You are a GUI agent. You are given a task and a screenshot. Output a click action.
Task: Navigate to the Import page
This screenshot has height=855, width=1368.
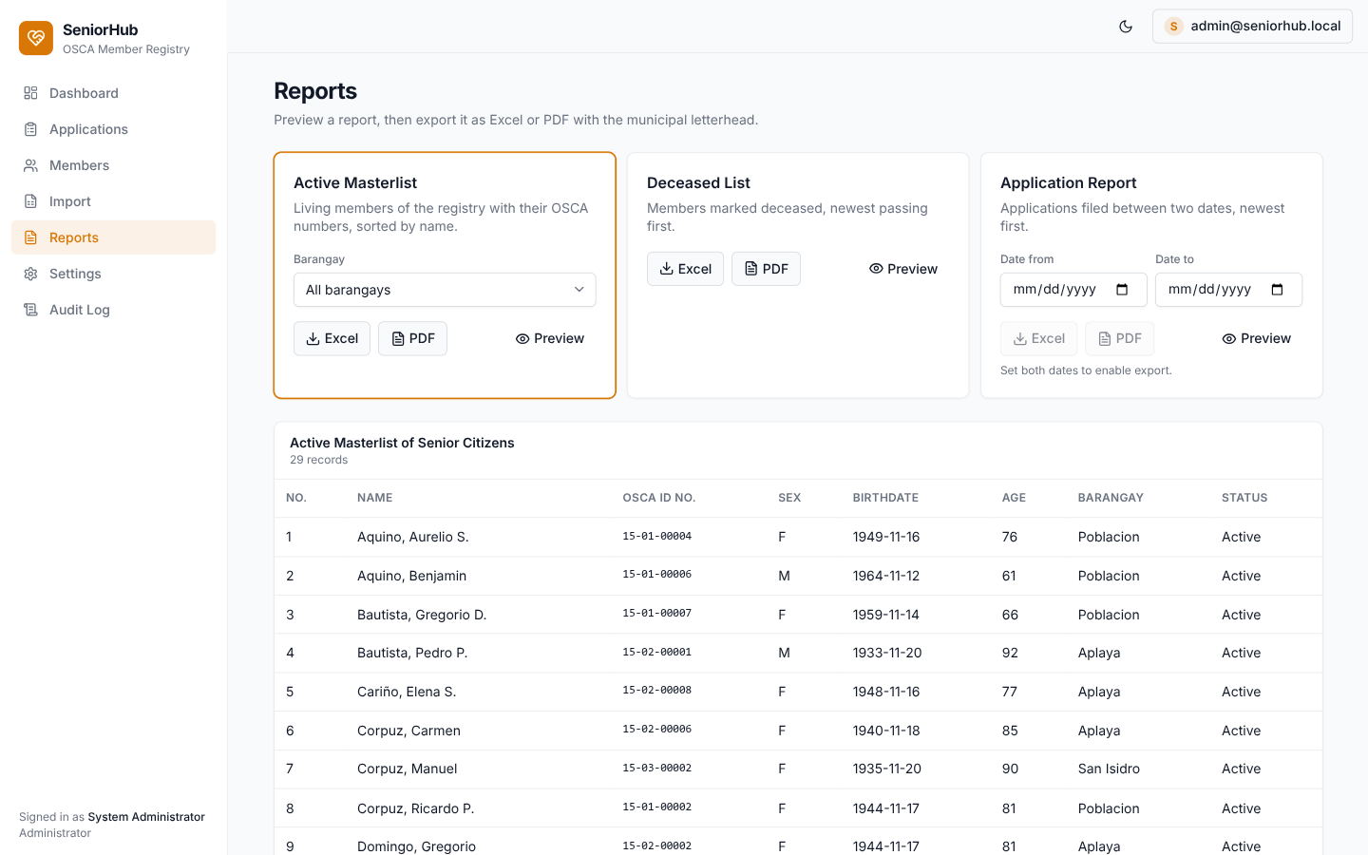click(x=114, y=201)
